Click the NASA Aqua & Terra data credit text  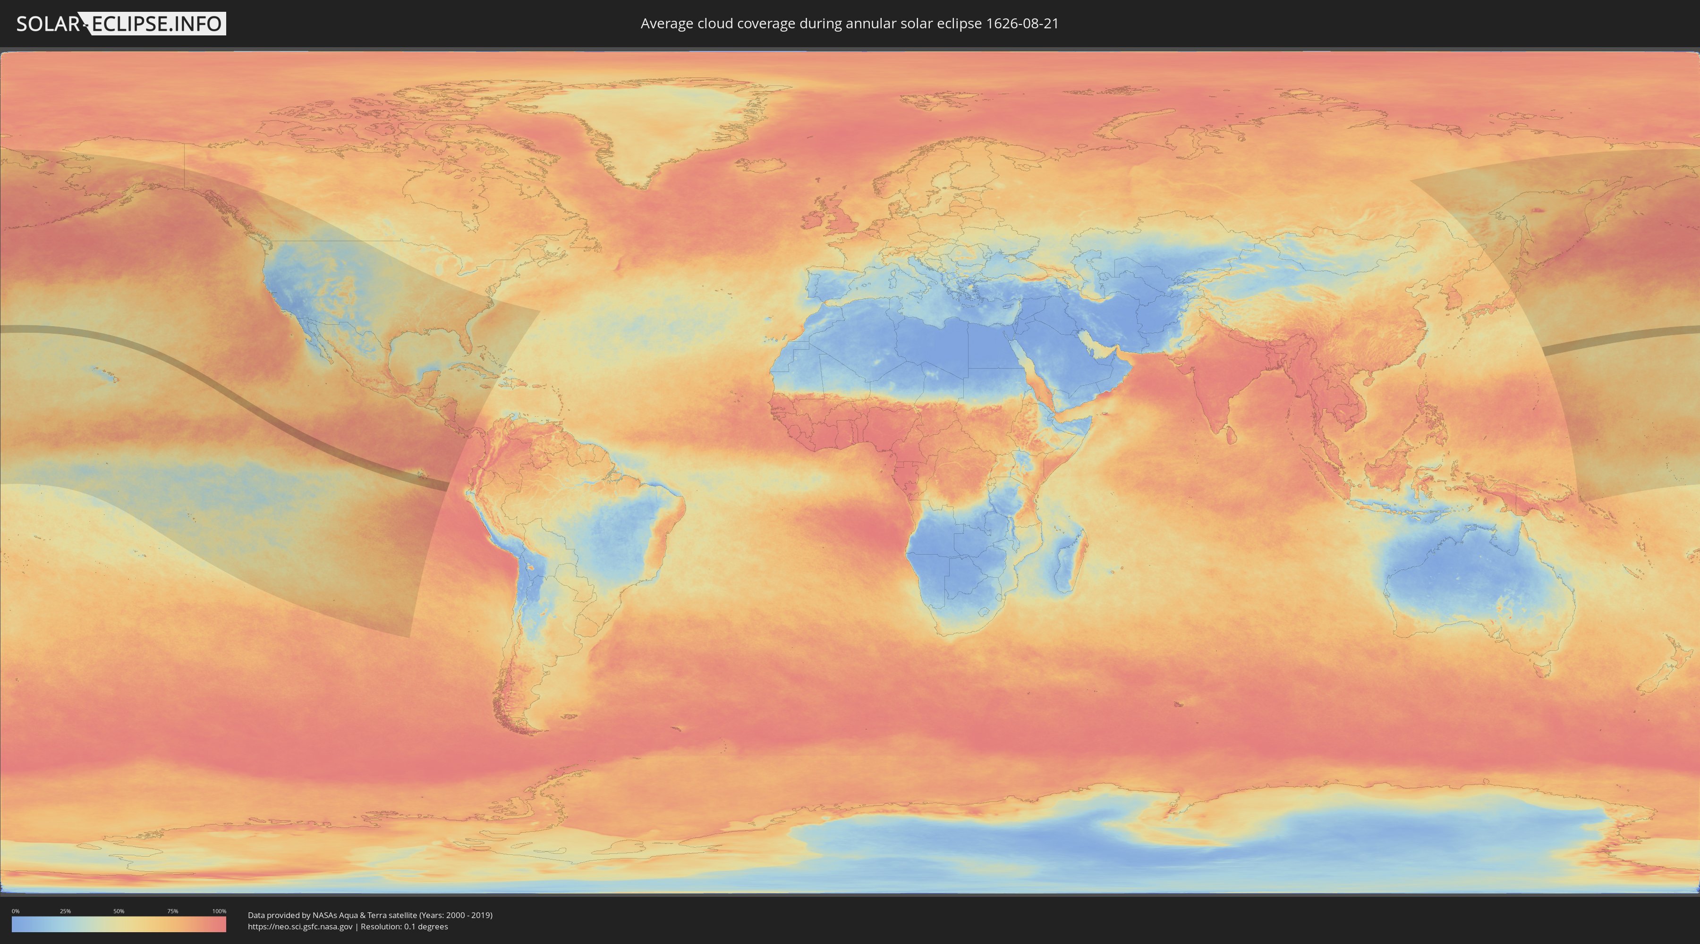pyautogui.click(x=370, y=915)
